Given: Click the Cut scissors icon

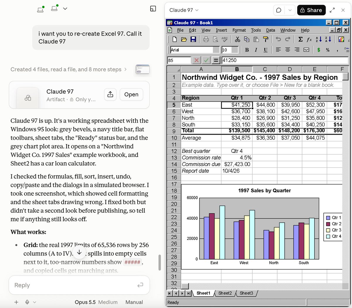Looking at the screenshot, I should tap(238, 39).
